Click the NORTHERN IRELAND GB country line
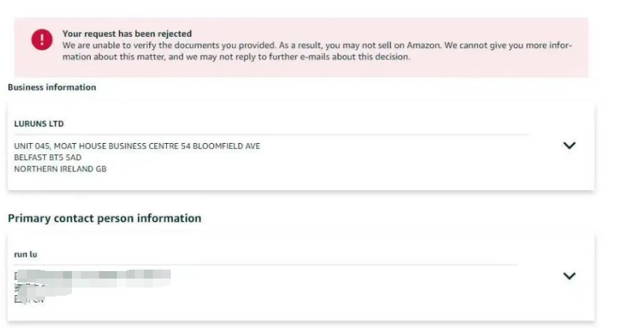This screenshot has height=328, width=636. click(61, 169)
